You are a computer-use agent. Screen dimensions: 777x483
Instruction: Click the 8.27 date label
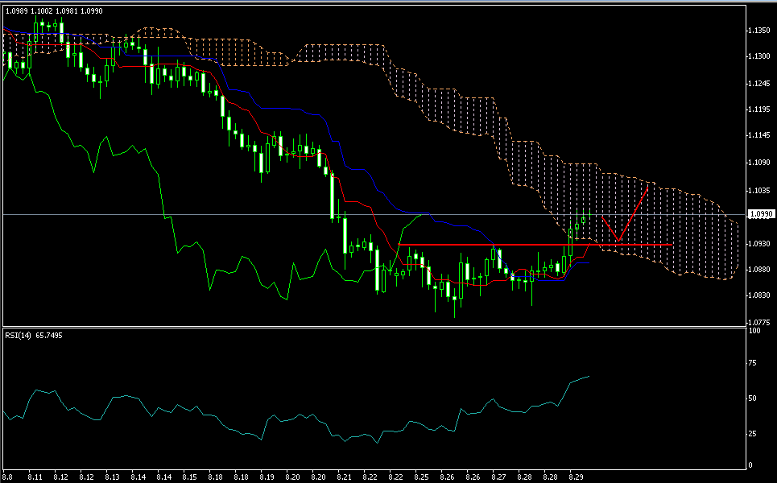[499, 477]
